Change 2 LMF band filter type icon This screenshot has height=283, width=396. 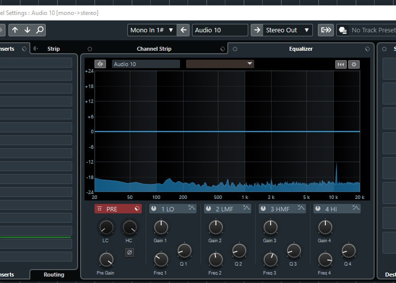click(246, 208)
